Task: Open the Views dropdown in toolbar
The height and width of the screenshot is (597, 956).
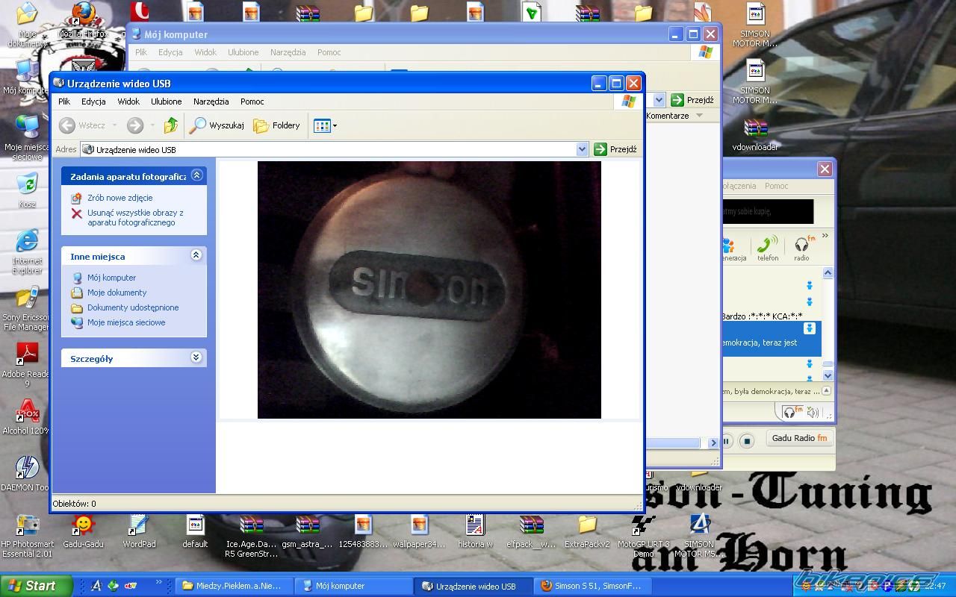Action: (325, 125)
